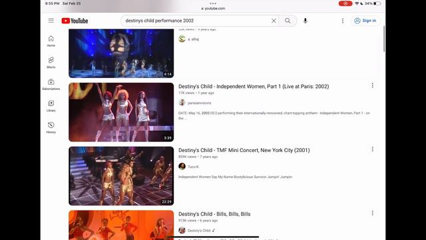Play the TMF Mini Concert thumbnail
This screenshot has height=240, width=426.
pyautogui.click(x=121, y=176)
